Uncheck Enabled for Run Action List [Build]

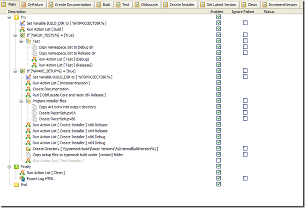[x=219, y=29]
